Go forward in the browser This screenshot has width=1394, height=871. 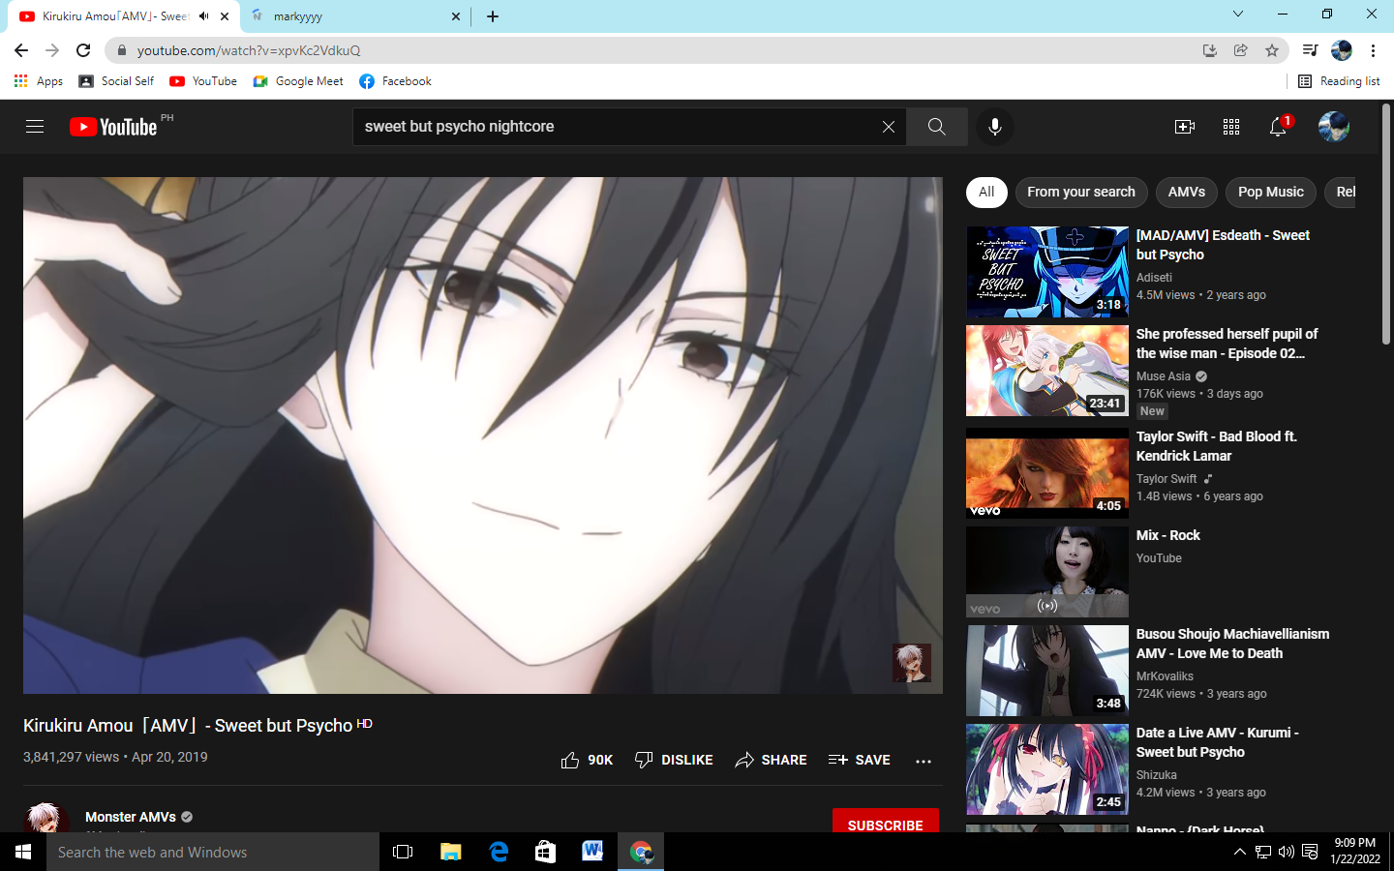coord(52,50)
